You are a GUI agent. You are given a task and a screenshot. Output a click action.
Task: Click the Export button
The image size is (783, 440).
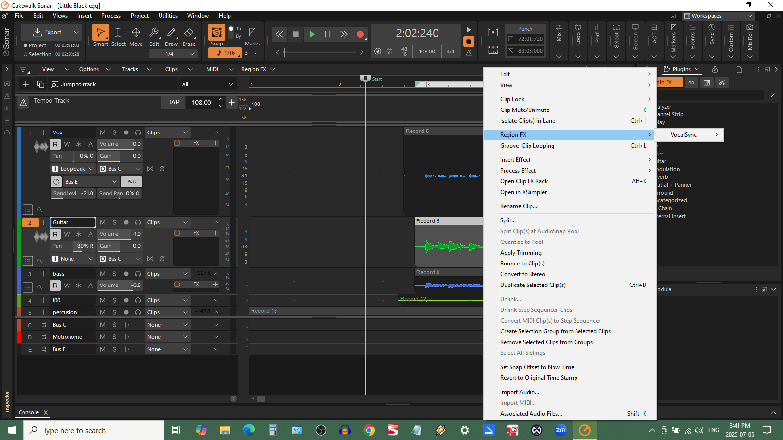pyautogui.click(x=47, y=32)
